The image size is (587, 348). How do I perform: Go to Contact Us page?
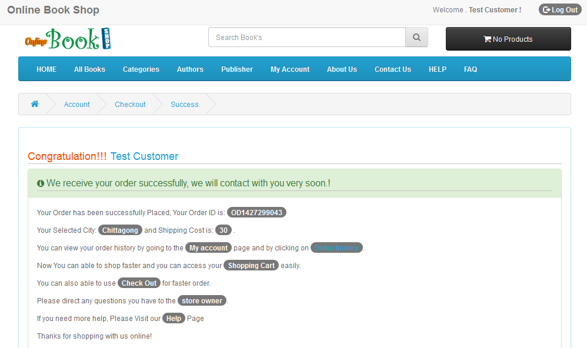tap(393, 69)
